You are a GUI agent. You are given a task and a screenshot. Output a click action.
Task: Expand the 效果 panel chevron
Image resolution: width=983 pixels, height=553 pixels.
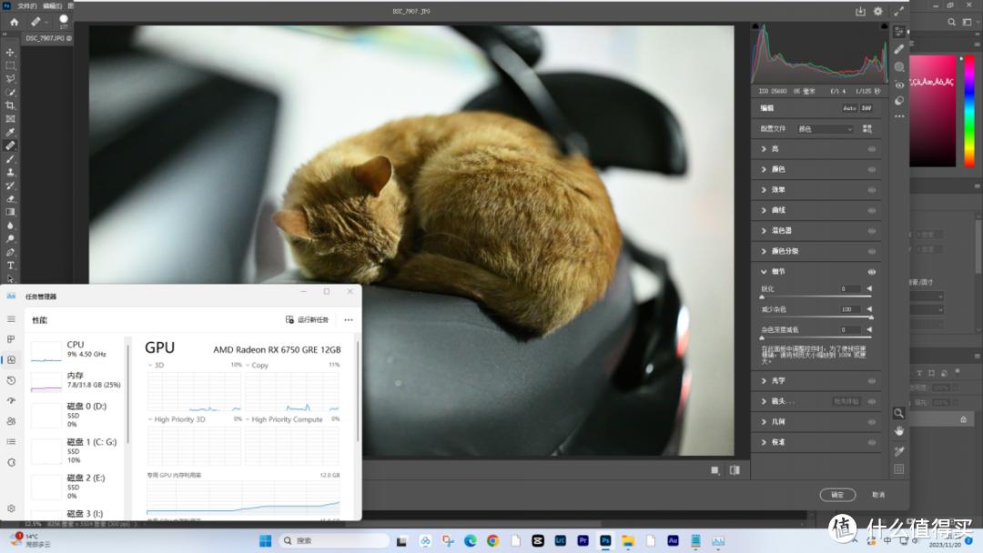(x=764, y=190)
